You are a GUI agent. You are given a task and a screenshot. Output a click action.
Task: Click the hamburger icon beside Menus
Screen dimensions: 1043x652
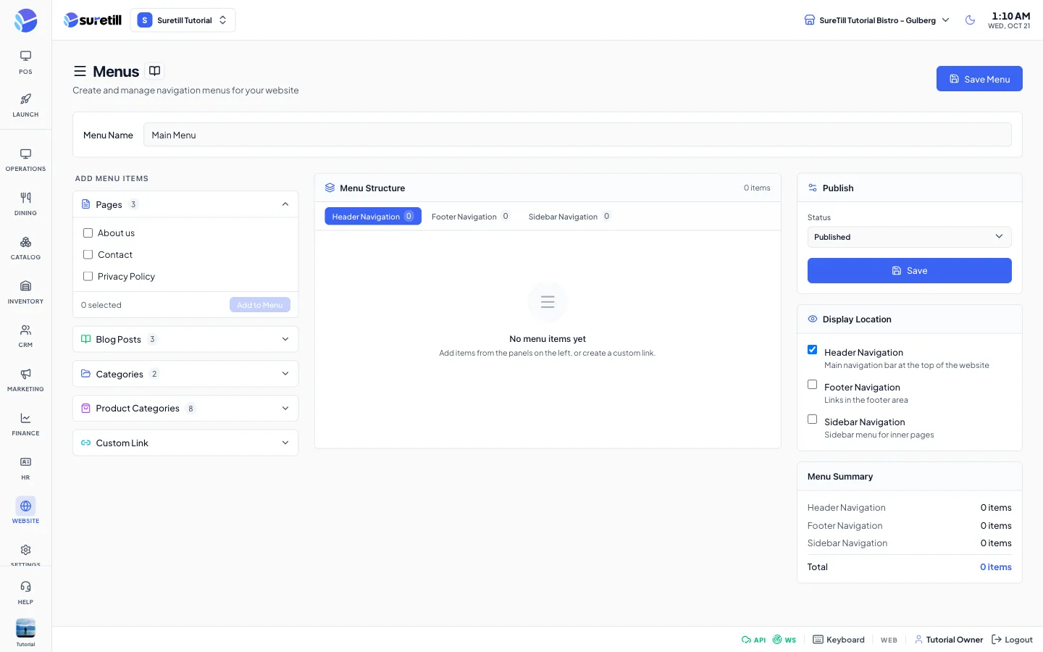[80, 71]
